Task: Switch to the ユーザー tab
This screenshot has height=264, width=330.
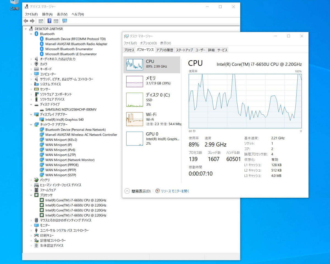Action: click(200, 50)
